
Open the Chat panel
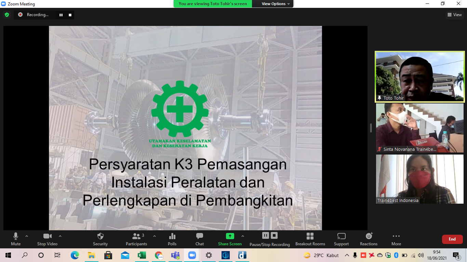(x=200, y=239)
